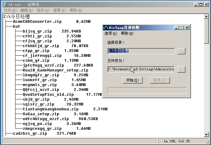Click the 文件存为: label in DirSnap
The image size is (211, 145).
(116, 60)
